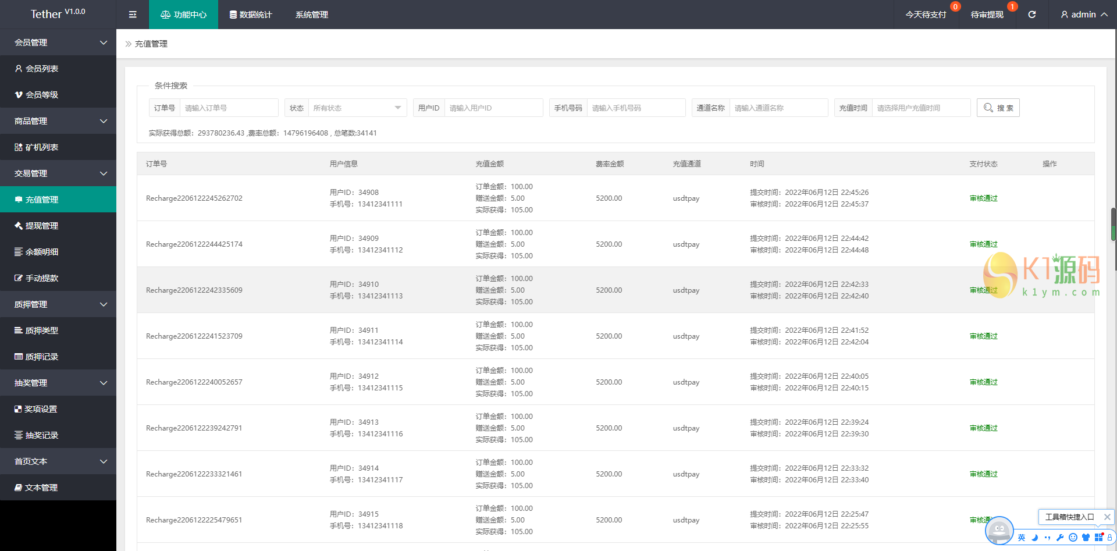Select 余额明细 in the sidebar
This screenshot has height=551, width=1117.
click(42, 252)
